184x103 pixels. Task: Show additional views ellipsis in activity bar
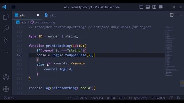coord(6,52)
